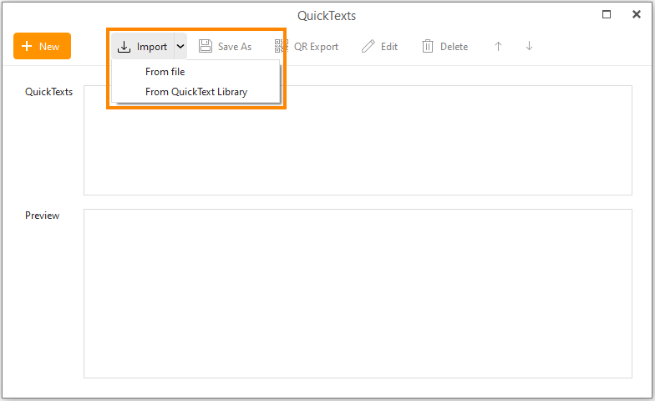Collapse the Import dropdown chevron
Viewport: 655px width, 401px height.
(x=180, y=47)
